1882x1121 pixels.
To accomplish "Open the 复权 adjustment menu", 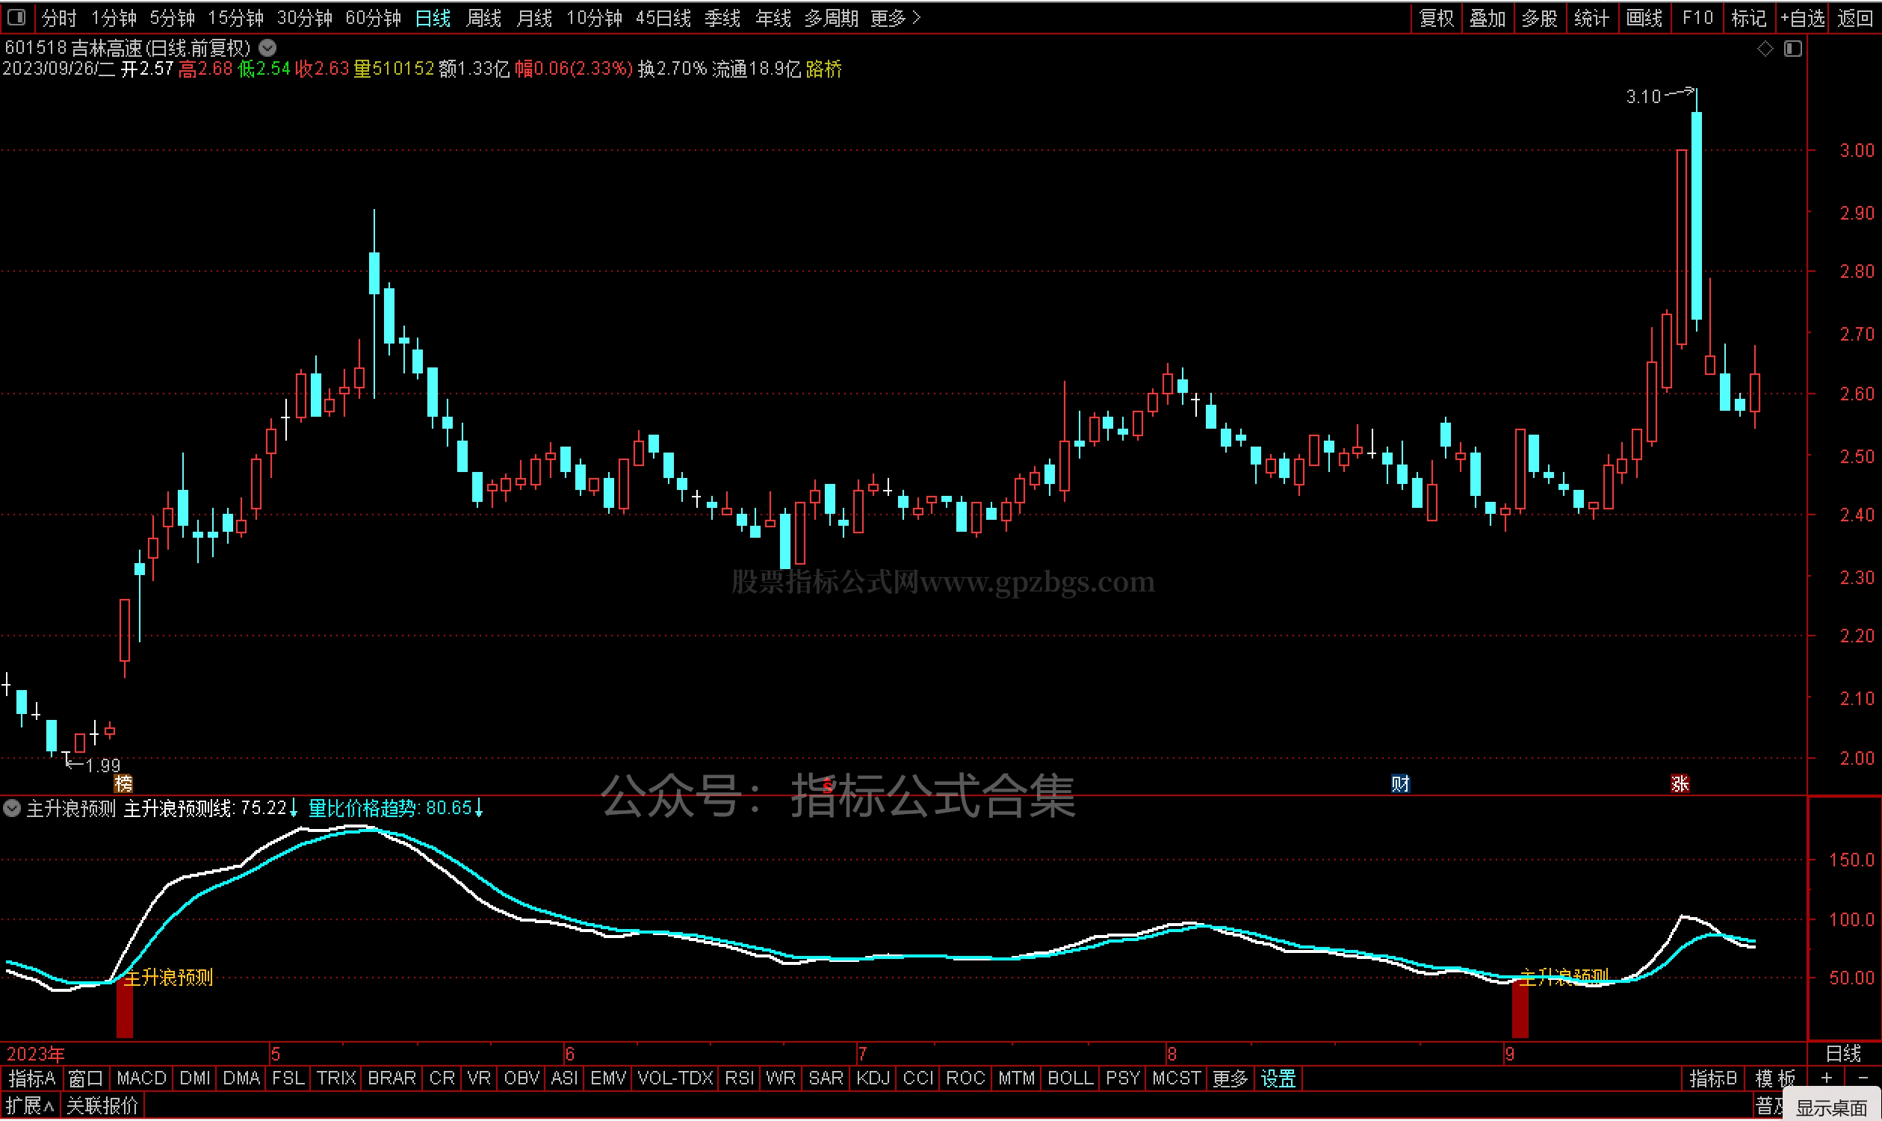I will click(x=1436, y=17).
